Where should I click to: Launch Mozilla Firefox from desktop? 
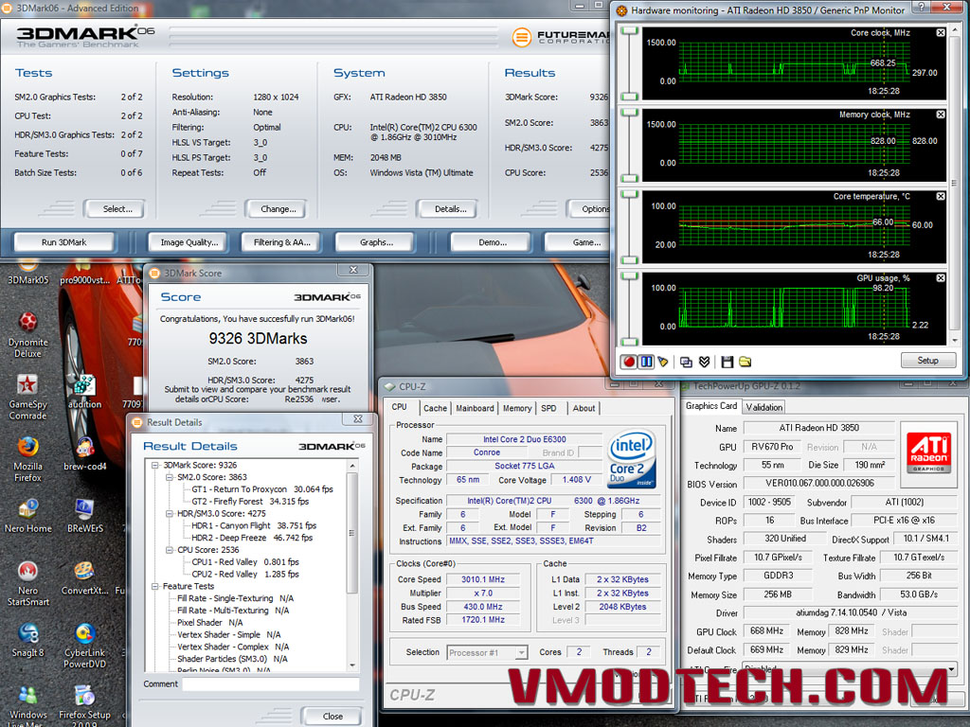point(27,459)
